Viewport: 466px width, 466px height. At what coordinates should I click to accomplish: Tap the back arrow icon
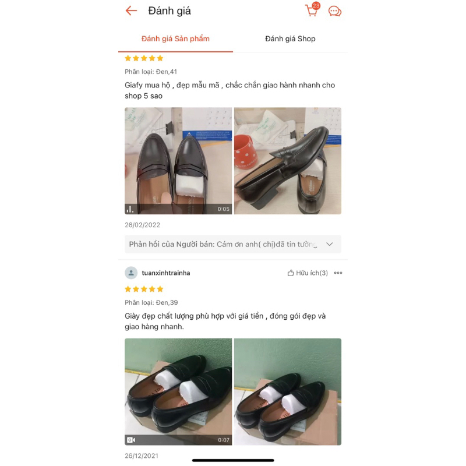point(131,11)
